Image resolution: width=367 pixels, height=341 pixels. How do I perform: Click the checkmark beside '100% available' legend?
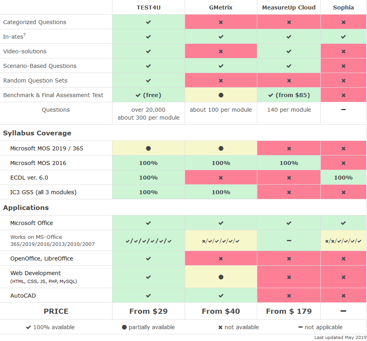(x=28, y=327)
